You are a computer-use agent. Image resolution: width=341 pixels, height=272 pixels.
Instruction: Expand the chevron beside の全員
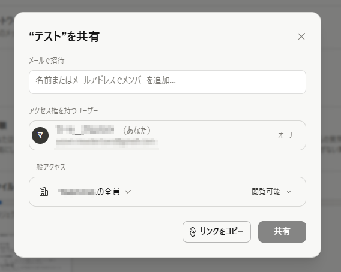click(128, 192)
